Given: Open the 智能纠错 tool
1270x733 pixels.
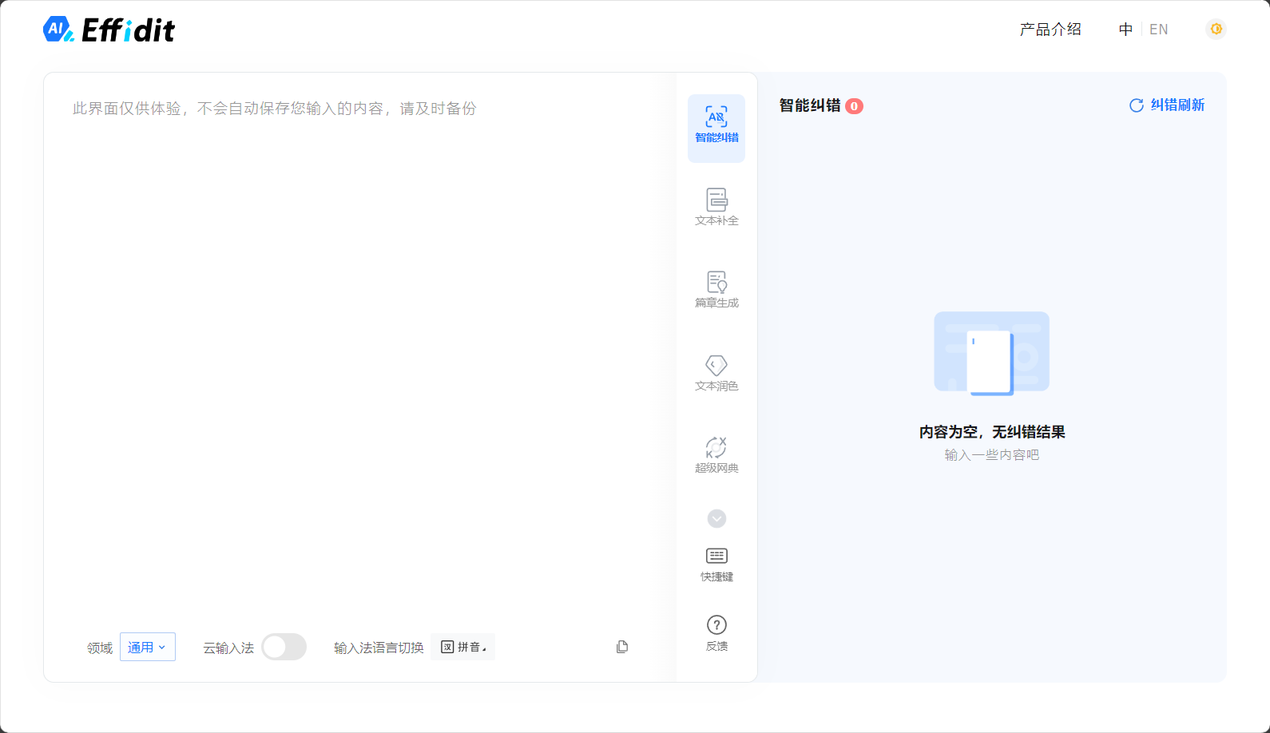Looking at the screenshot, I should pos(716,128).
